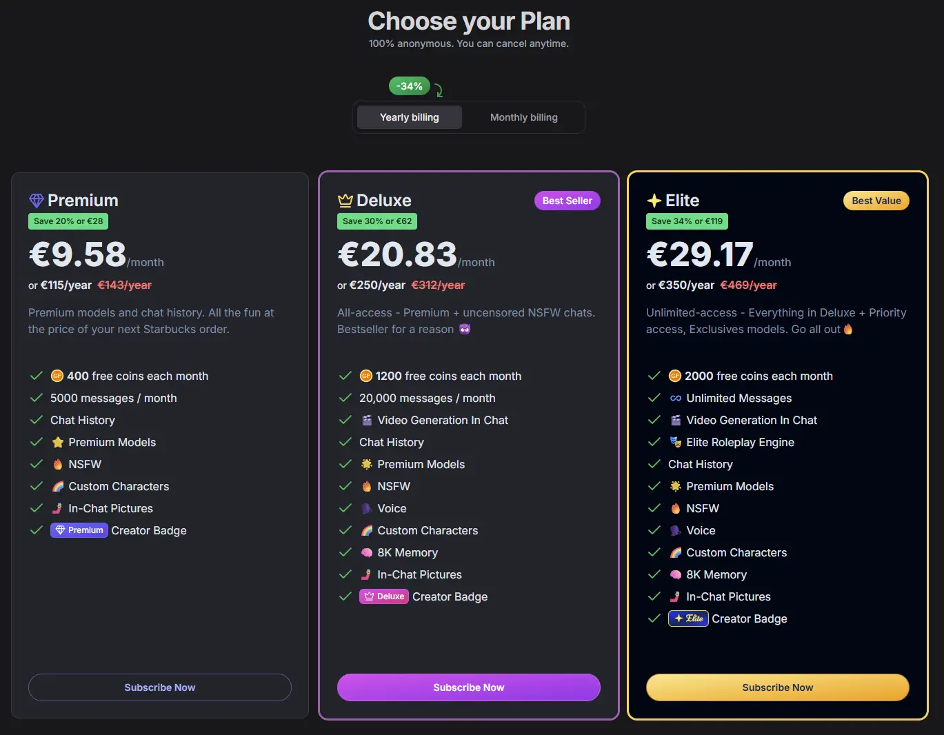This screenshot has height=735, width=944.
Task: Click the green -34% discount badge
Action: tap(410, 86)
